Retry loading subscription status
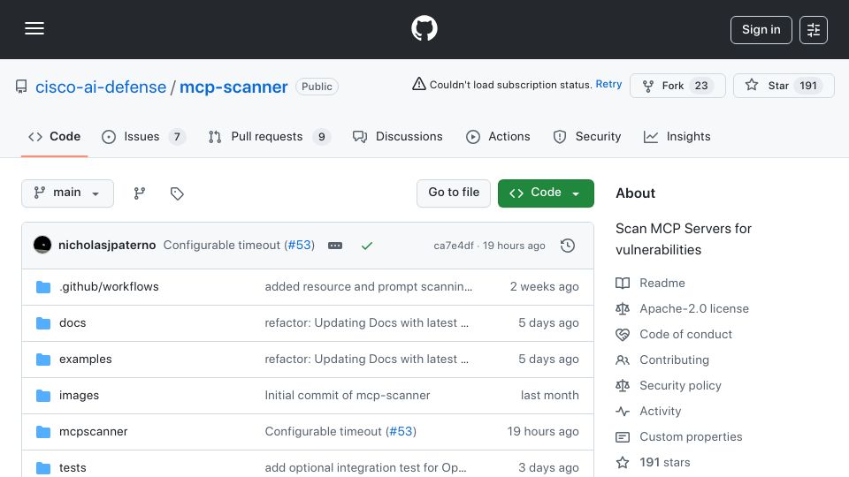Viewport: 849px width, 477px height. click(x=608, y=85)
